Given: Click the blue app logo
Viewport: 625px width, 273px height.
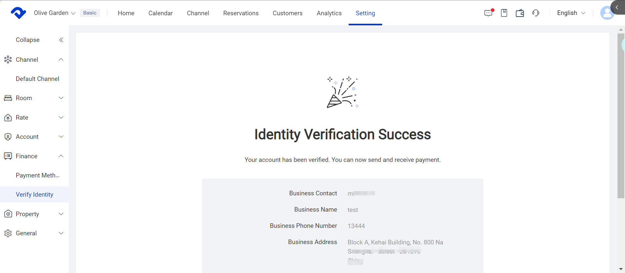Looking at the screenshot, I should point(18,13).
